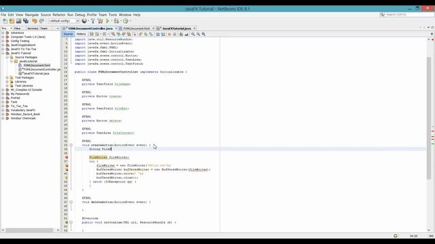Click the Redo toolbar icon

pyautogui.click(x=41, y=21)
